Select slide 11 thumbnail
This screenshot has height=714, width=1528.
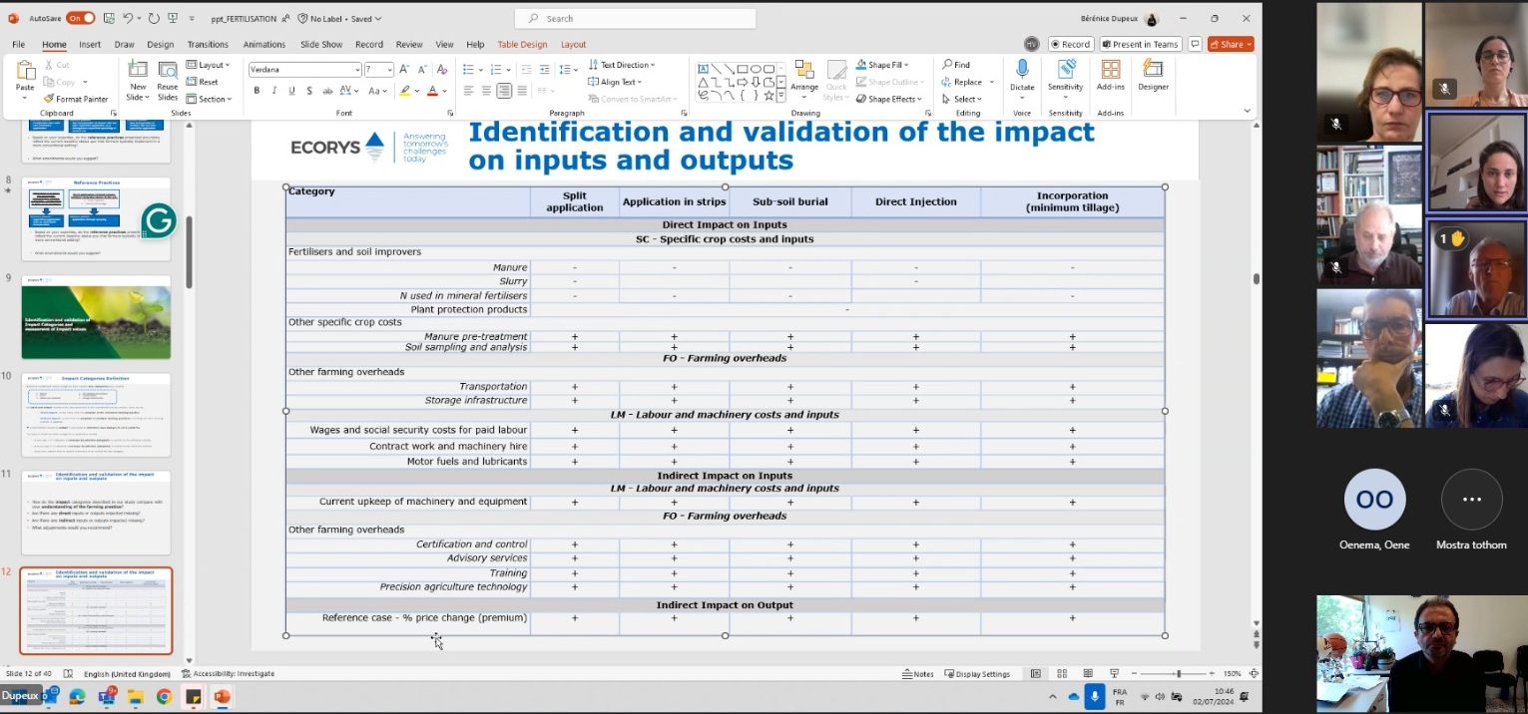pyautogui.click(x=96, y=513)
